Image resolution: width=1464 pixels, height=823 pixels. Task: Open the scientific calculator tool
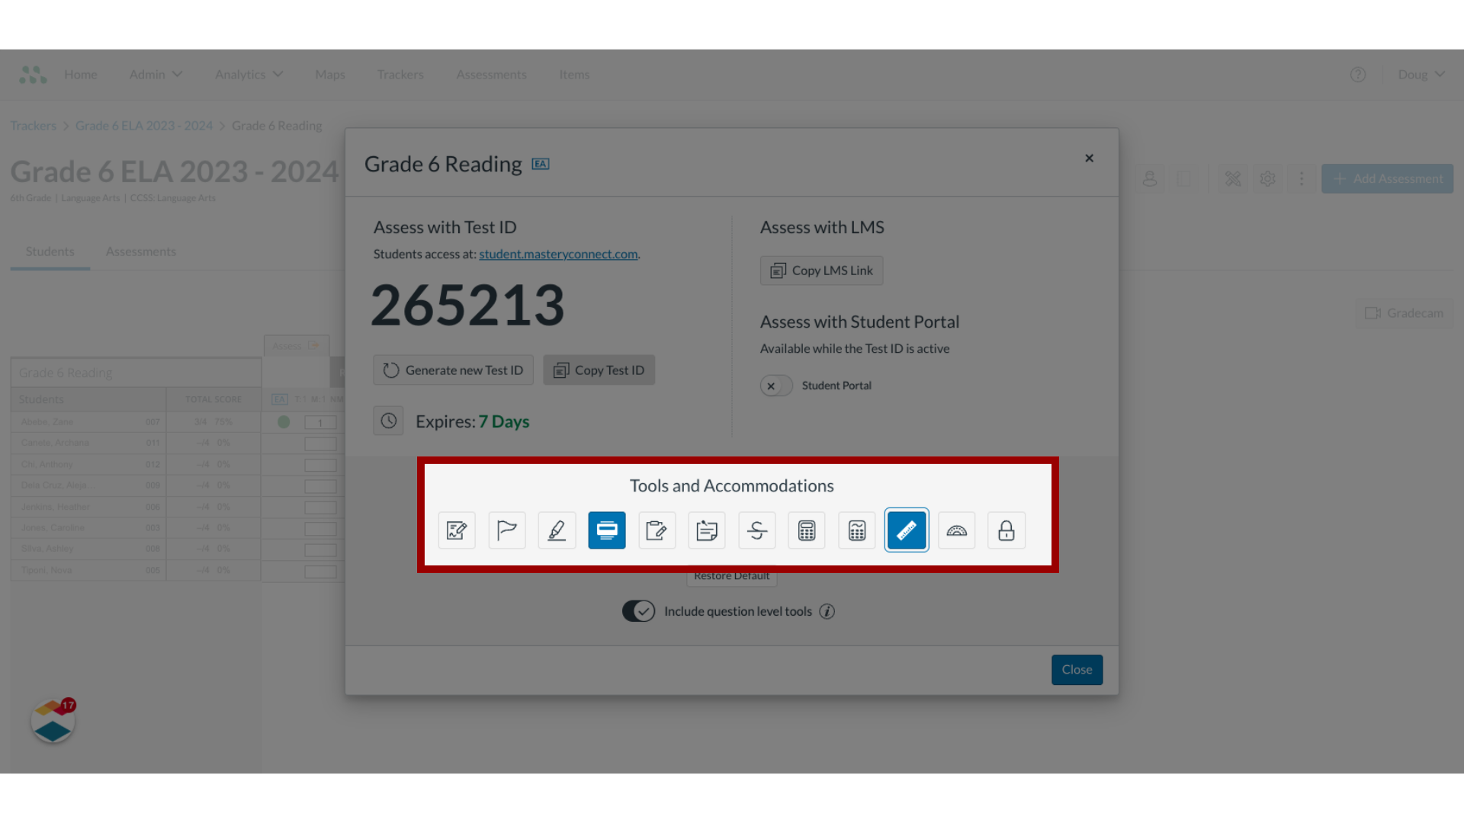(857, 530)
